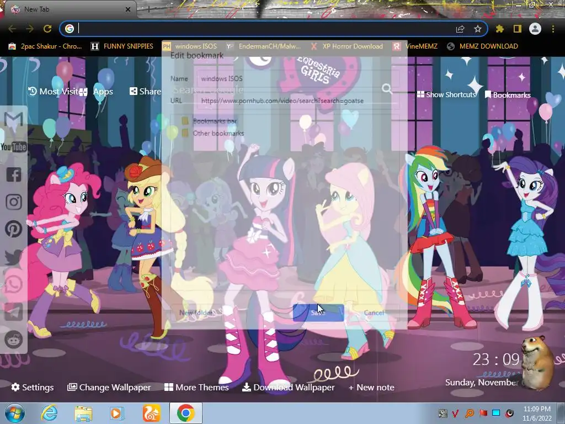Save the edited bookmark

[x=318, y=312]
